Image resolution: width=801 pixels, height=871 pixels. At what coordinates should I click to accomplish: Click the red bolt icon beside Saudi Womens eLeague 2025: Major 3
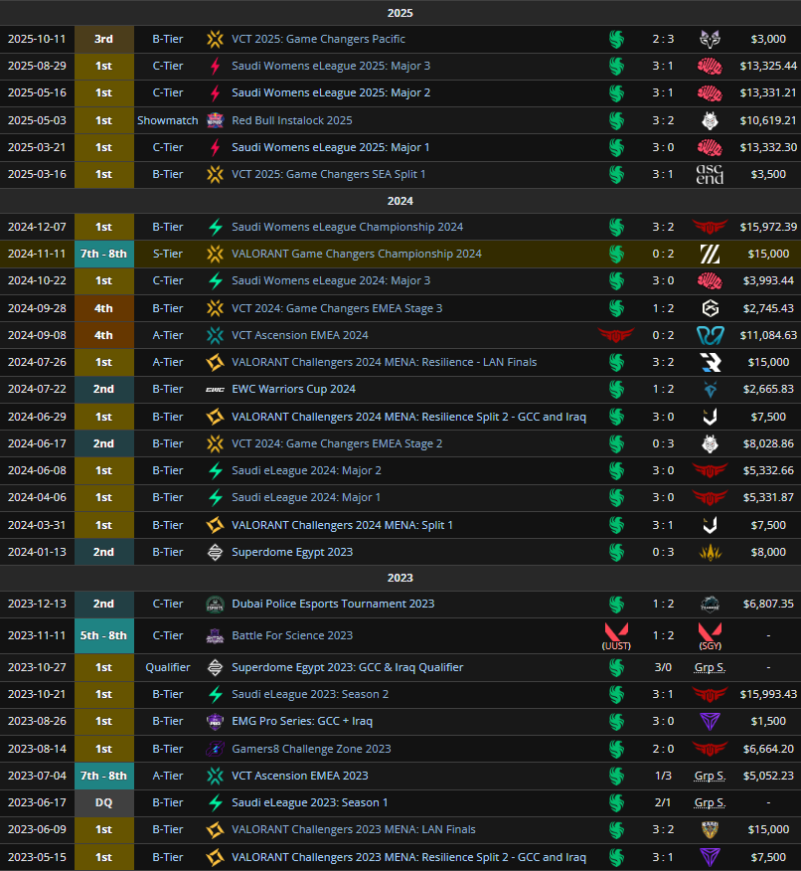215,66
